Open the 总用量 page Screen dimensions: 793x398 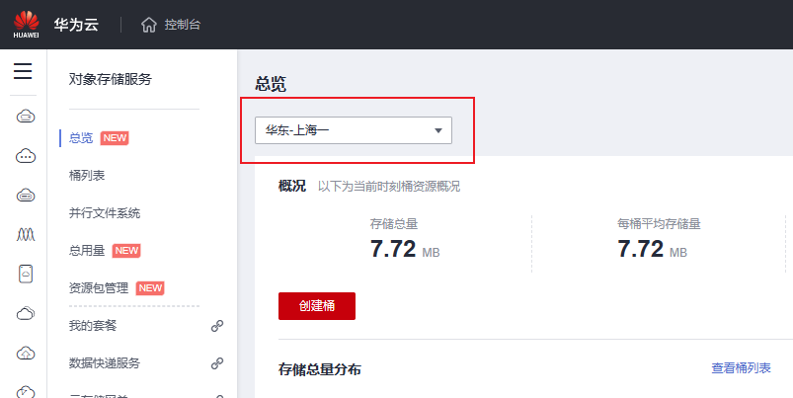tap(87, 250)
